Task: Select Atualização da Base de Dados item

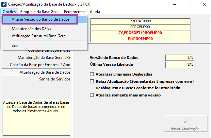Action: 37,72
